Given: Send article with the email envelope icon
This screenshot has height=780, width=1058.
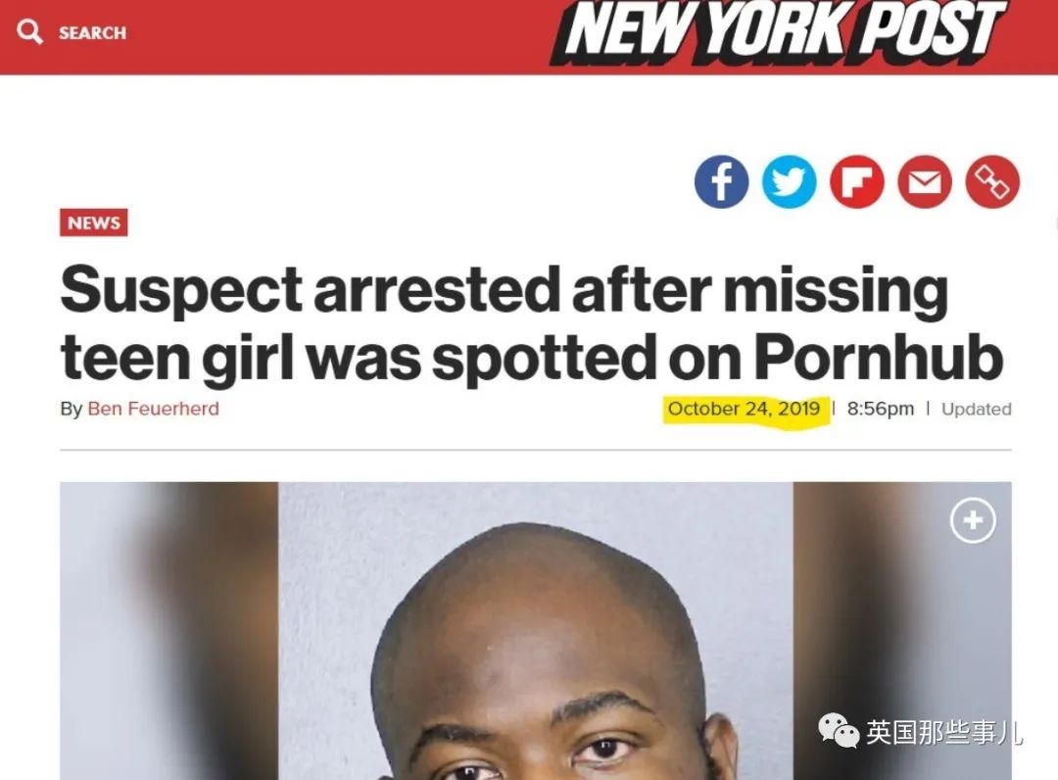Looking at the screenshot, I should click(x=925, y=181).
